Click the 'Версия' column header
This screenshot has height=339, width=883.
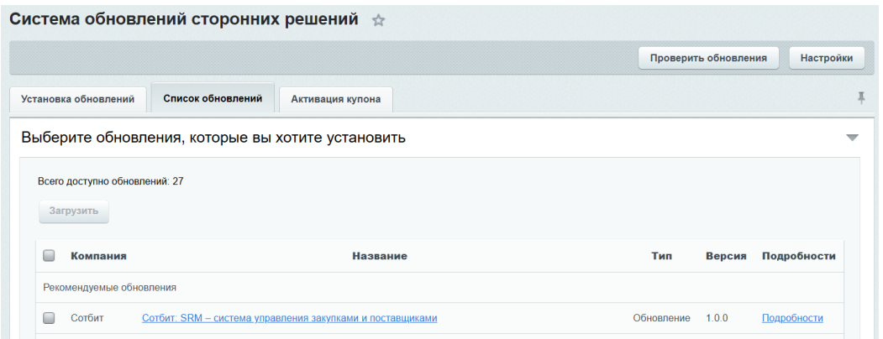click(x=726, y=257)
